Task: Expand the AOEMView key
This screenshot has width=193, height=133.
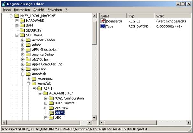Action: (28, 79)
